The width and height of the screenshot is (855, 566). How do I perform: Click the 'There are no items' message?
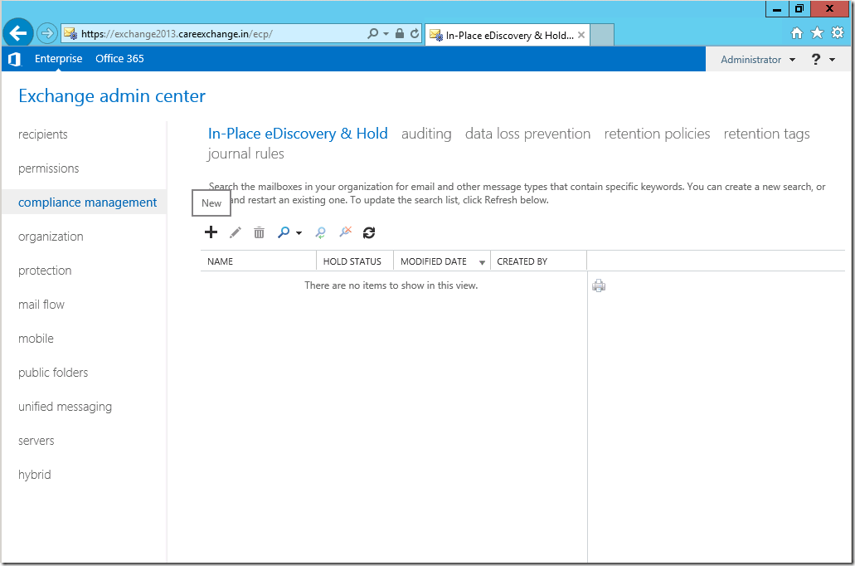click(391, 285)
